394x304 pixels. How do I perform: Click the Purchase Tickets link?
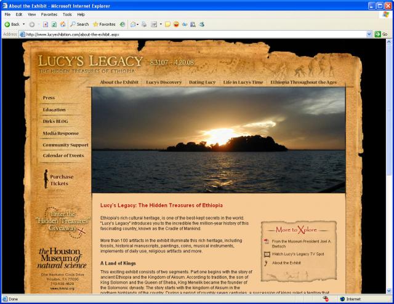(62, 180)
